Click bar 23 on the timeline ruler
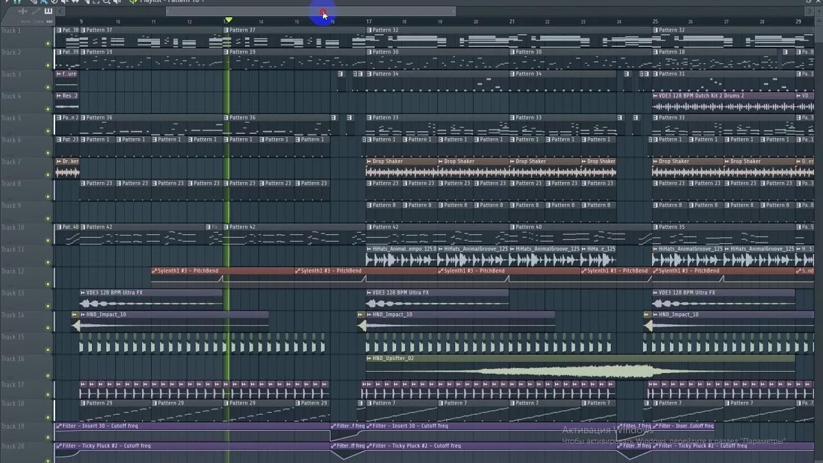 tap(583, 22)
